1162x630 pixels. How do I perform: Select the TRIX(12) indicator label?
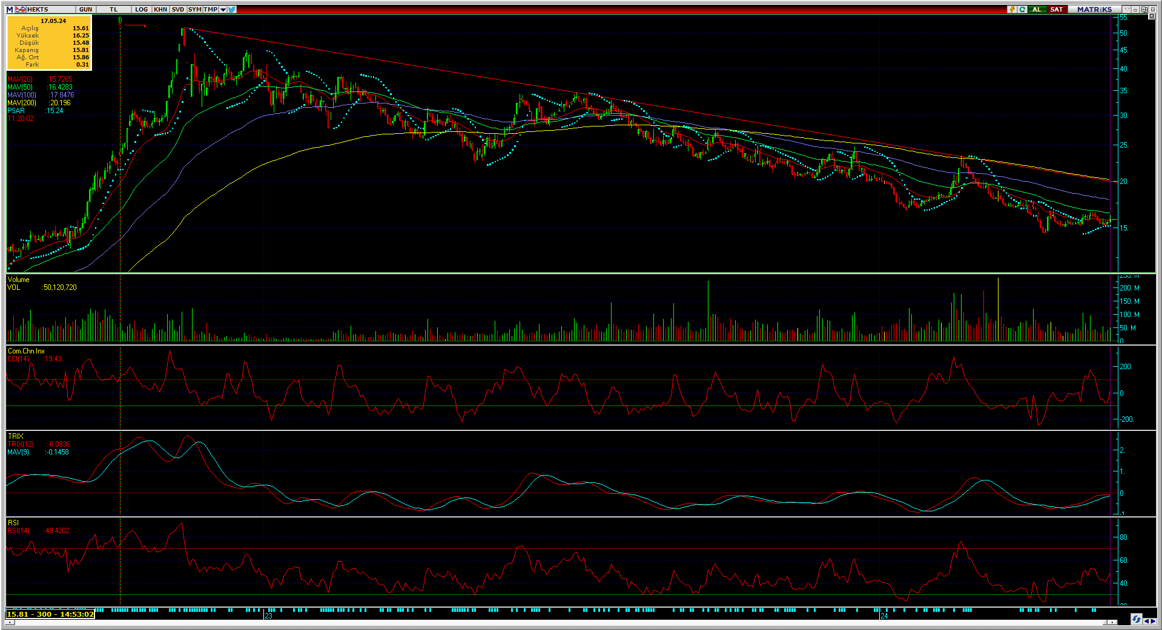click(21, 444)
